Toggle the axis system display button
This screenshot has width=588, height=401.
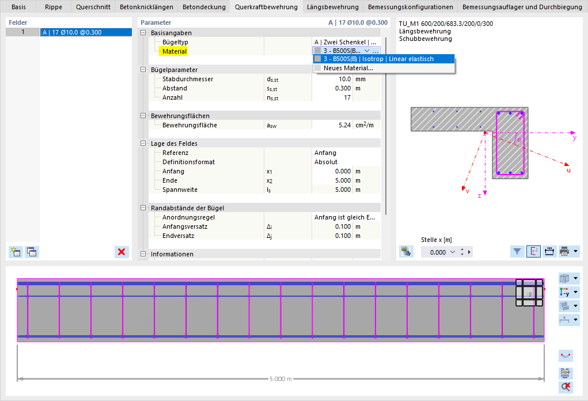click(533, 252)
